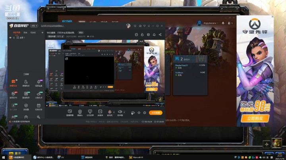
Task: Open the browser tool with compass icon
Action: click(26, 107)
